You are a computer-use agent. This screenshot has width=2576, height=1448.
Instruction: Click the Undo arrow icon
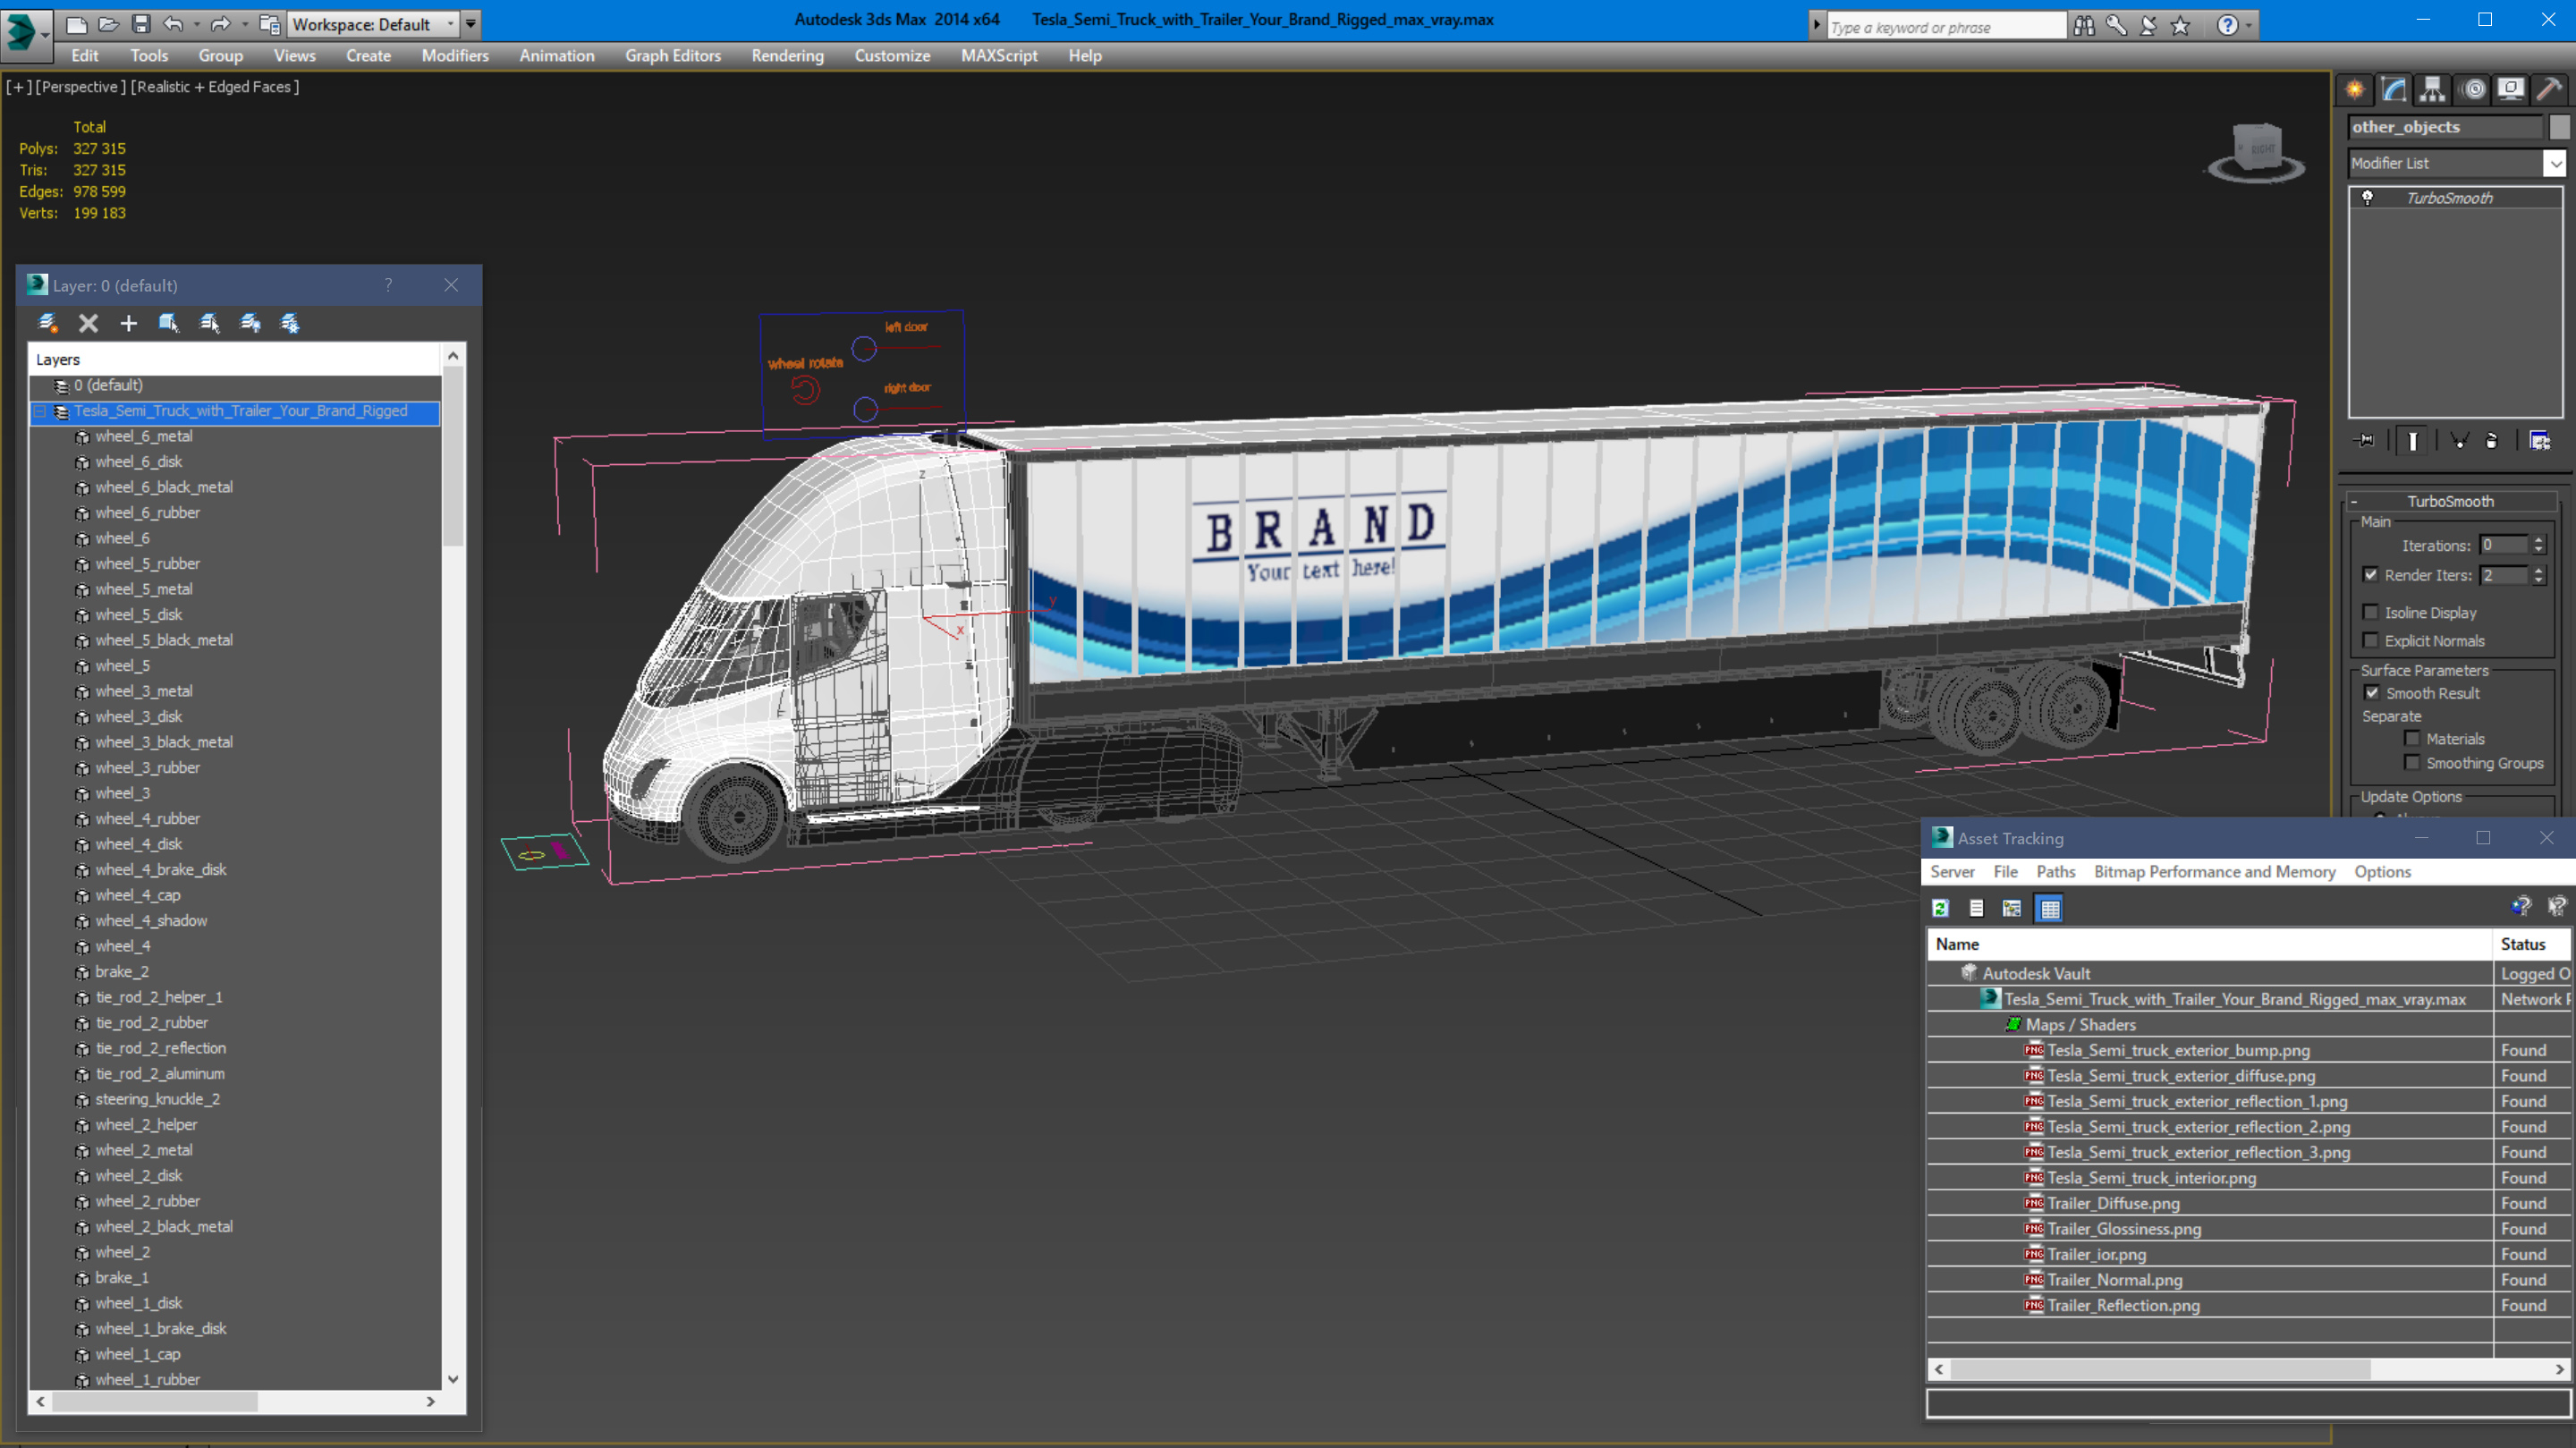click(173, 23)
